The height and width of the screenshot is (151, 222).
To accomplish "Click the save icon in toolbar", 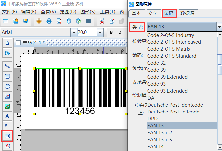I will pyautogui.click(x=25, y=21).
